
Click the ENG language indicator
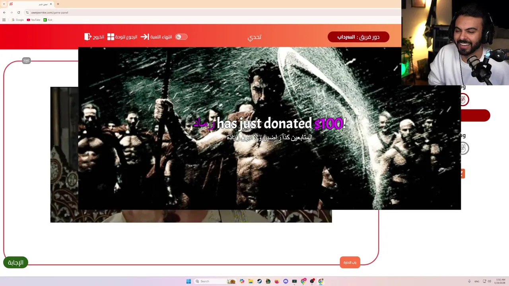(x=477, y=281)
